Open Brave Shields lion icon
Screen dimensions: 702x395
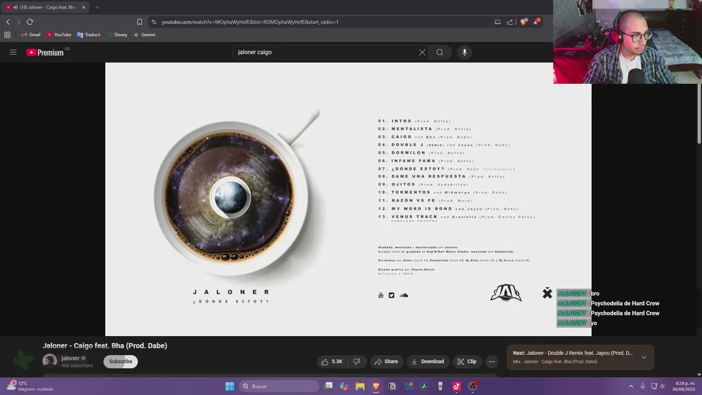point(524,22)
